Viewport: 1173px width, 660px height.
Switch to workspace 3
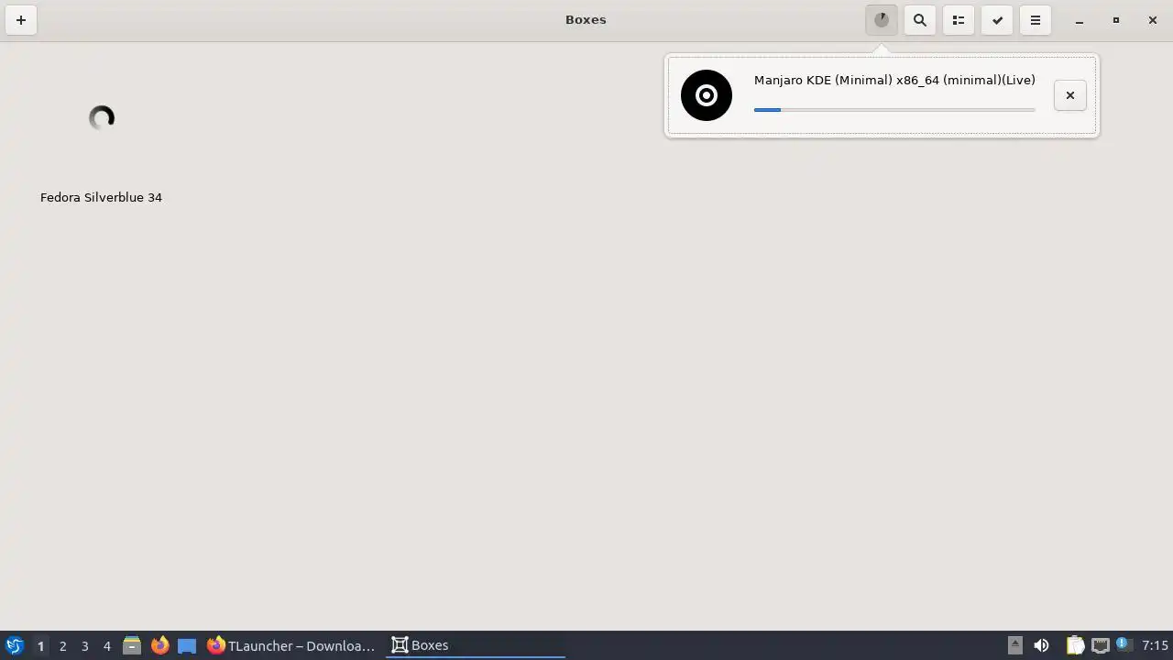click(84, 645)
